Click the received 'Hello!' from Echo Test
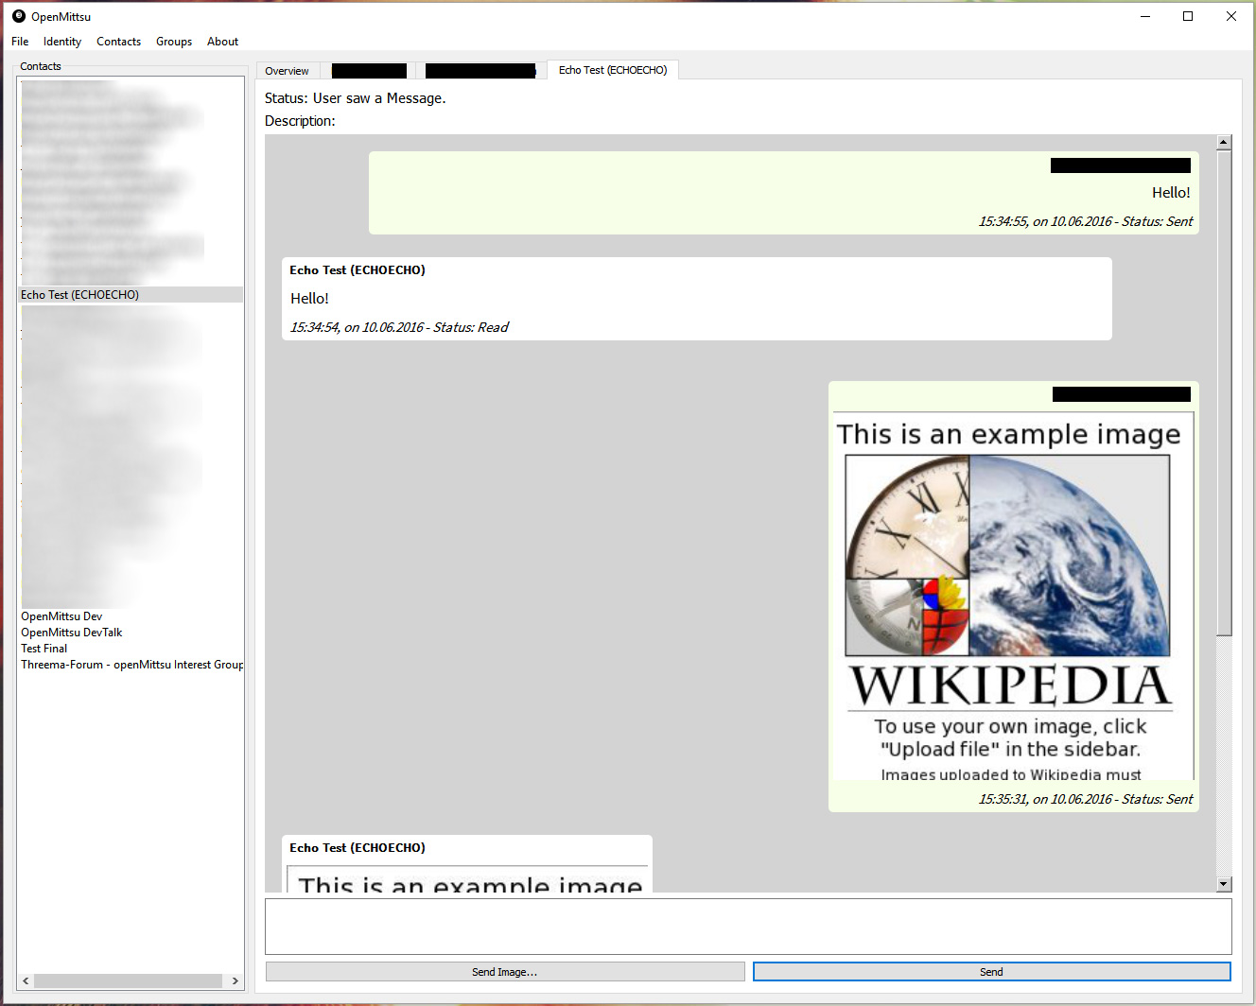Image resolution: width=1256 pixels, height=1006 pixels. click(x=309, y=299)
